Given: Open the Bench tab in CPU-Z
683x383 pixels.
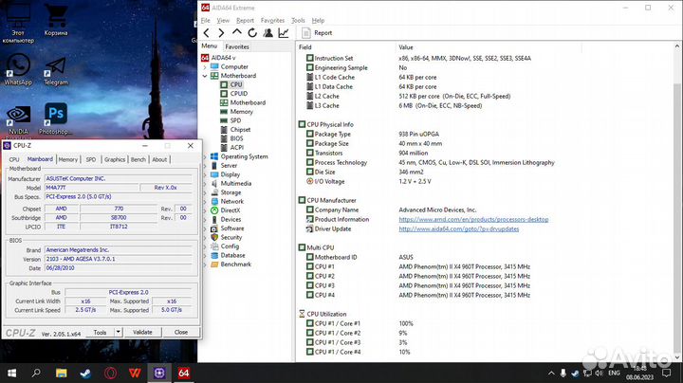Looking at the screenshot, I should pos(138,159).
